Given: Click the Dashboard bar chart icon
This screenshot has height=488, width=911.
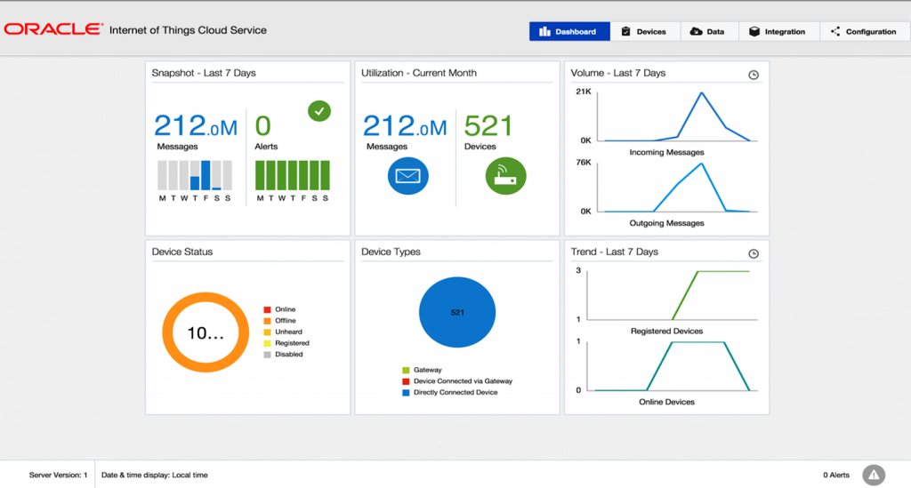Looking at the screenshot, I should point(544,31).
